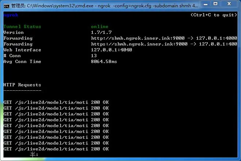
Task: Minimize the cmd.exe window
Action: [x=206, y=4]
